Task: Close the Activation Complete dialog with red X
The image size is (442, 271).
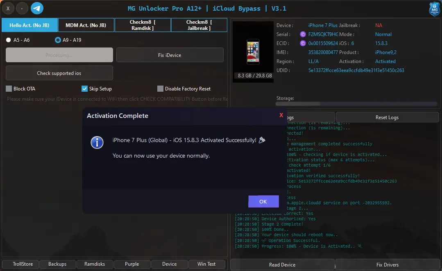Action: (x=281, y=115)
